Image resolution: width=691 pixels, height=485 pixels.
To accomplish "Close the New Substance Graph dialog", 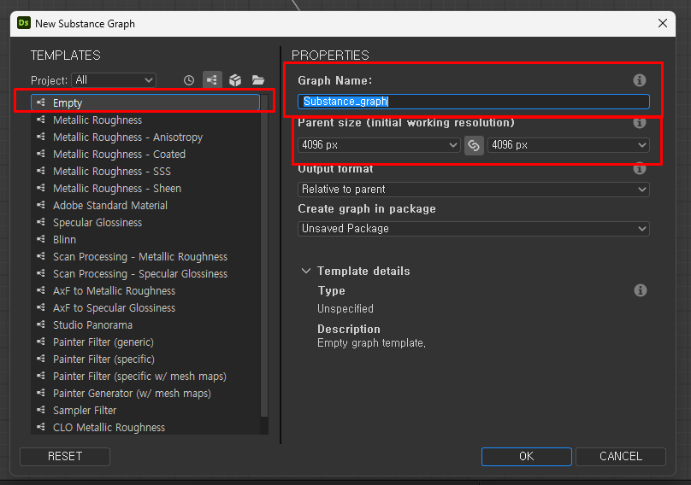I will pyautogui.click(x=663, y=23).
